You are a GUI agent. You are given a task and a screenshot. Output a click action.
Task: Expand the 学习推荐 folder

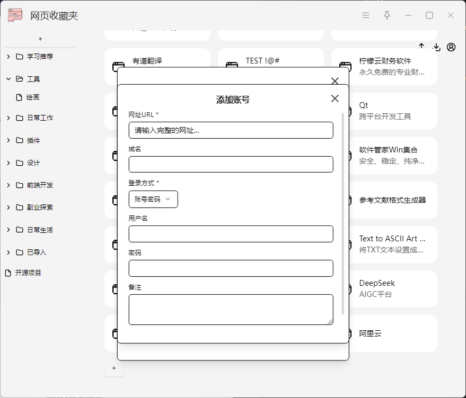[8, 57]
